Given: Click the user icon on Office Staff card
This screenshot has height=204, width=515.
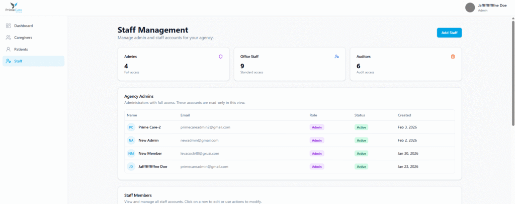Looking at the screenshot, I should 336,57.
